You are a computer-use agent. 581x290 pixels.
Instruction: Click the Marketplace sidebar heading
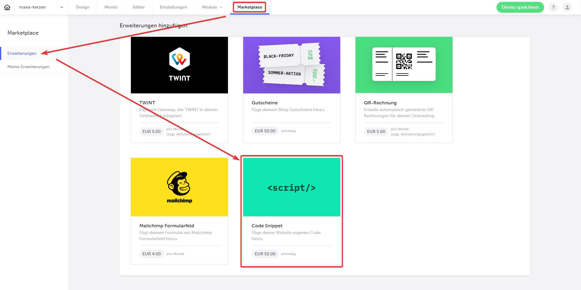(23, 33)
